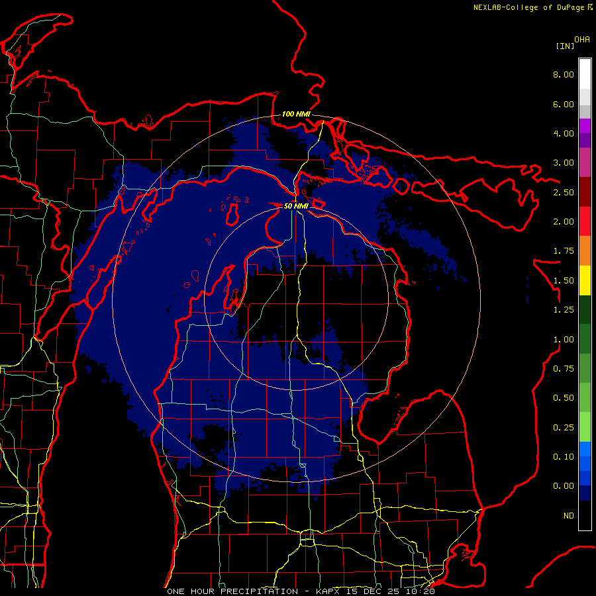Select the bright red legend swatch
Screen dimensions: 596x596
pos(585,221)
